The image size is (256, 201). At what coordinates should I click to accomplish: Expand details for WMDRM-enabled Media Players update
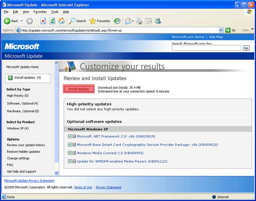[x=74, y=161]
